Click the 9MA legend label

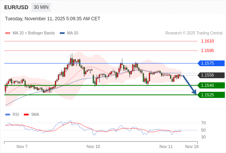point(35,115)
